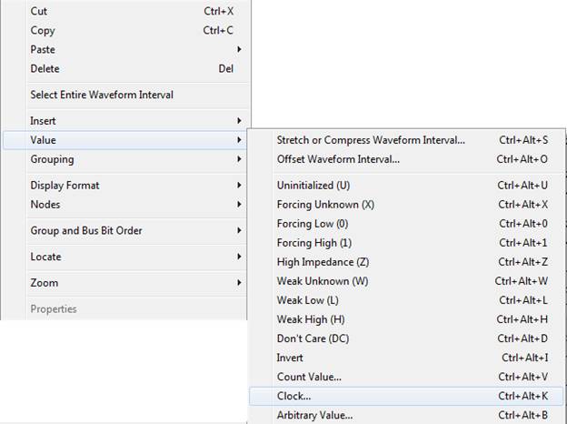Click Select Entire Waveform Interval
Image resolution: width=567 pixels, height=424 pixels.
[x=102, y=95]
